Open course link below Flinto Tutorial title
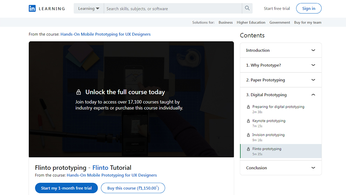Viewport: 346px width, 195px height. (x=111, y=175)
